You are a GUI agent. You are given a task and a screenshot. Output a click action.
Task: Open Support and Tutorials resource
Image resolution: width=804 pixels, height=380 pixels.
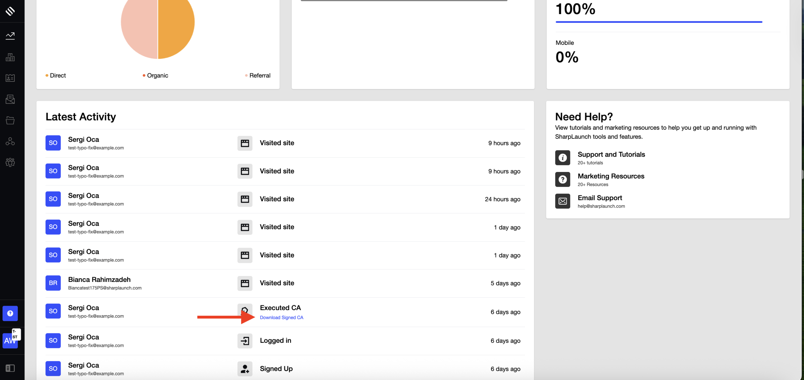click(611, 154)
